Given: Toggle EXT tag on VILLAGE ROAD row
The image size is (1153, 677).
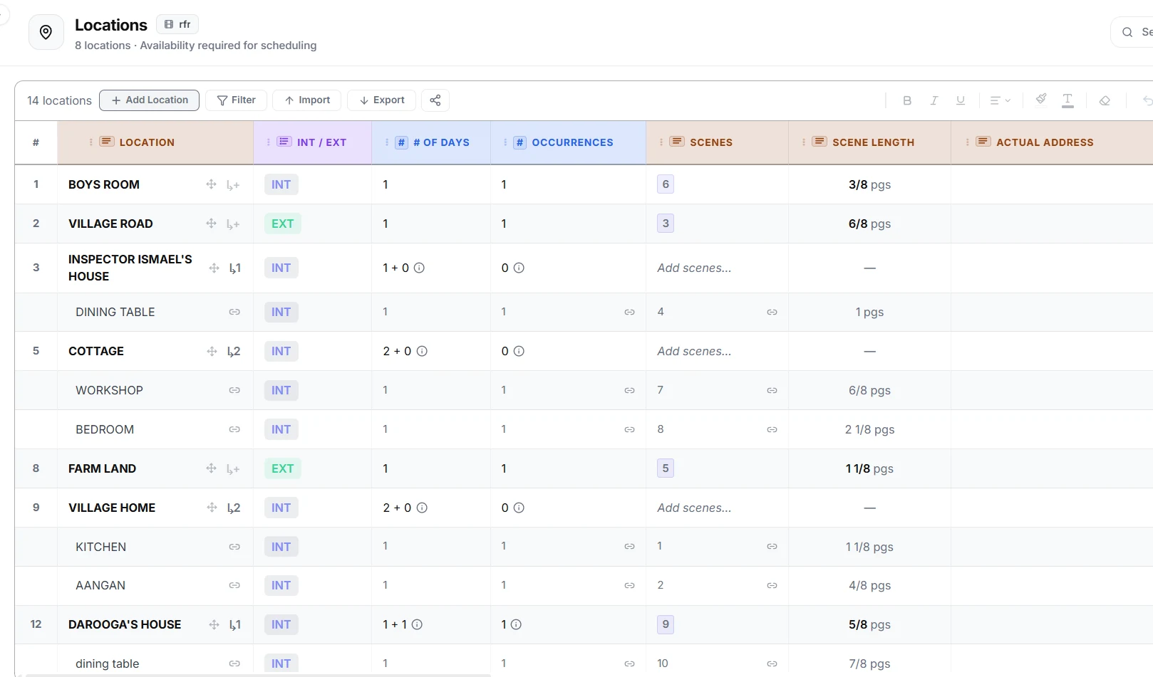Looking at the screenshot, I should tap(282, 224).
